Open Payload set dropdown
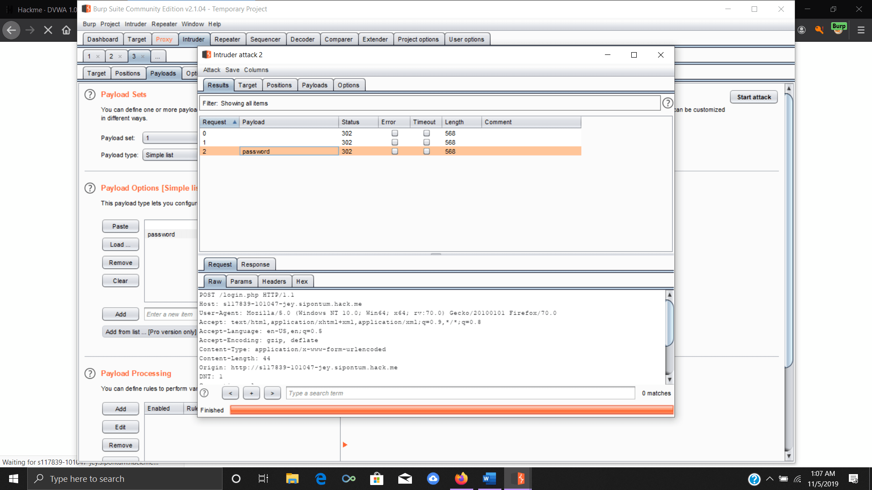Screen dimensions: 872x490 click(x=170, y=138)
